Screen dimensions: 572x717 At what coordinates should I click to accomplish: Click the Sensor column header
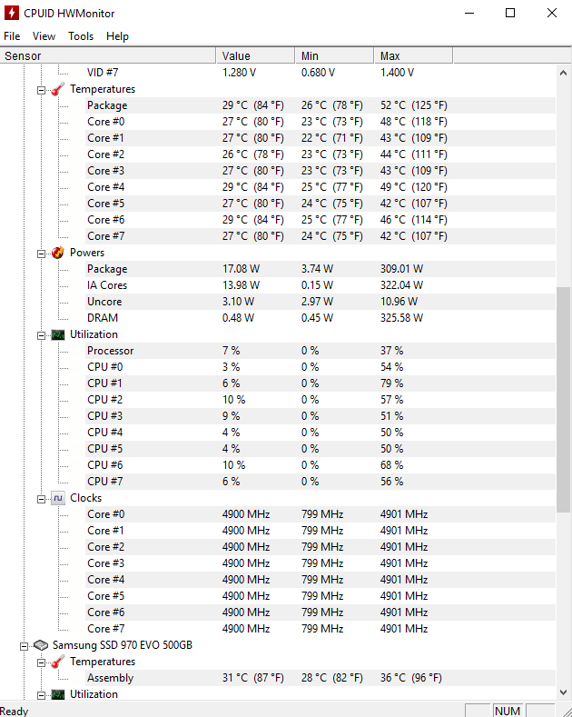[108, 55]
